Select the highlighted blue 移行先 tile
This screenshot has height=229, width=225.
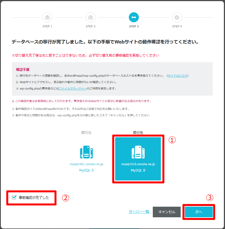tap(138, 159)
